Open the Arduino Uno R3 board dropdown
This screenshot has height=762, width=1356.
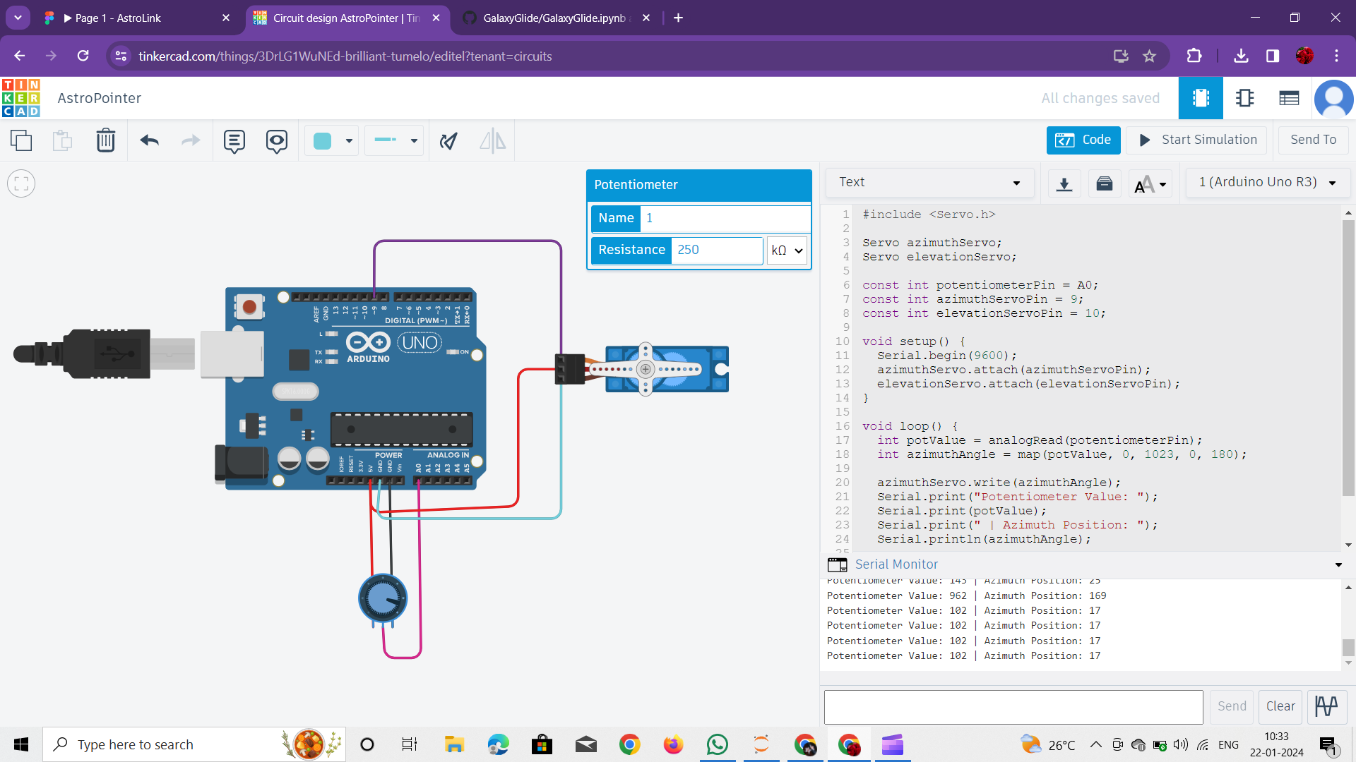pos(1268,182)
